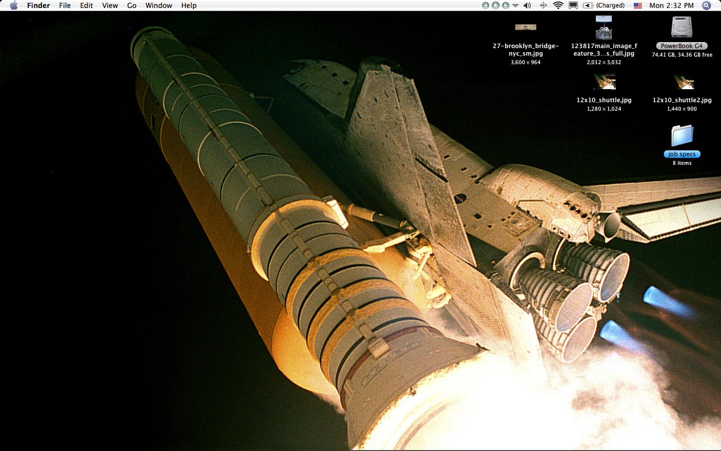Open the View menu

[x=110, y=6]
